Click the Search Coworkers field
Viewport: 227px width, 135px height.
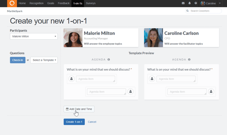203,11
